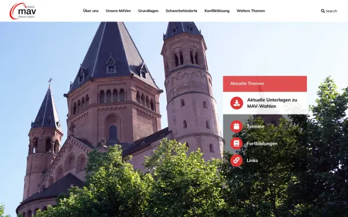Open the Konfliktlösung menu
Screen dimensions: 348x217
(x=217, y=11)
